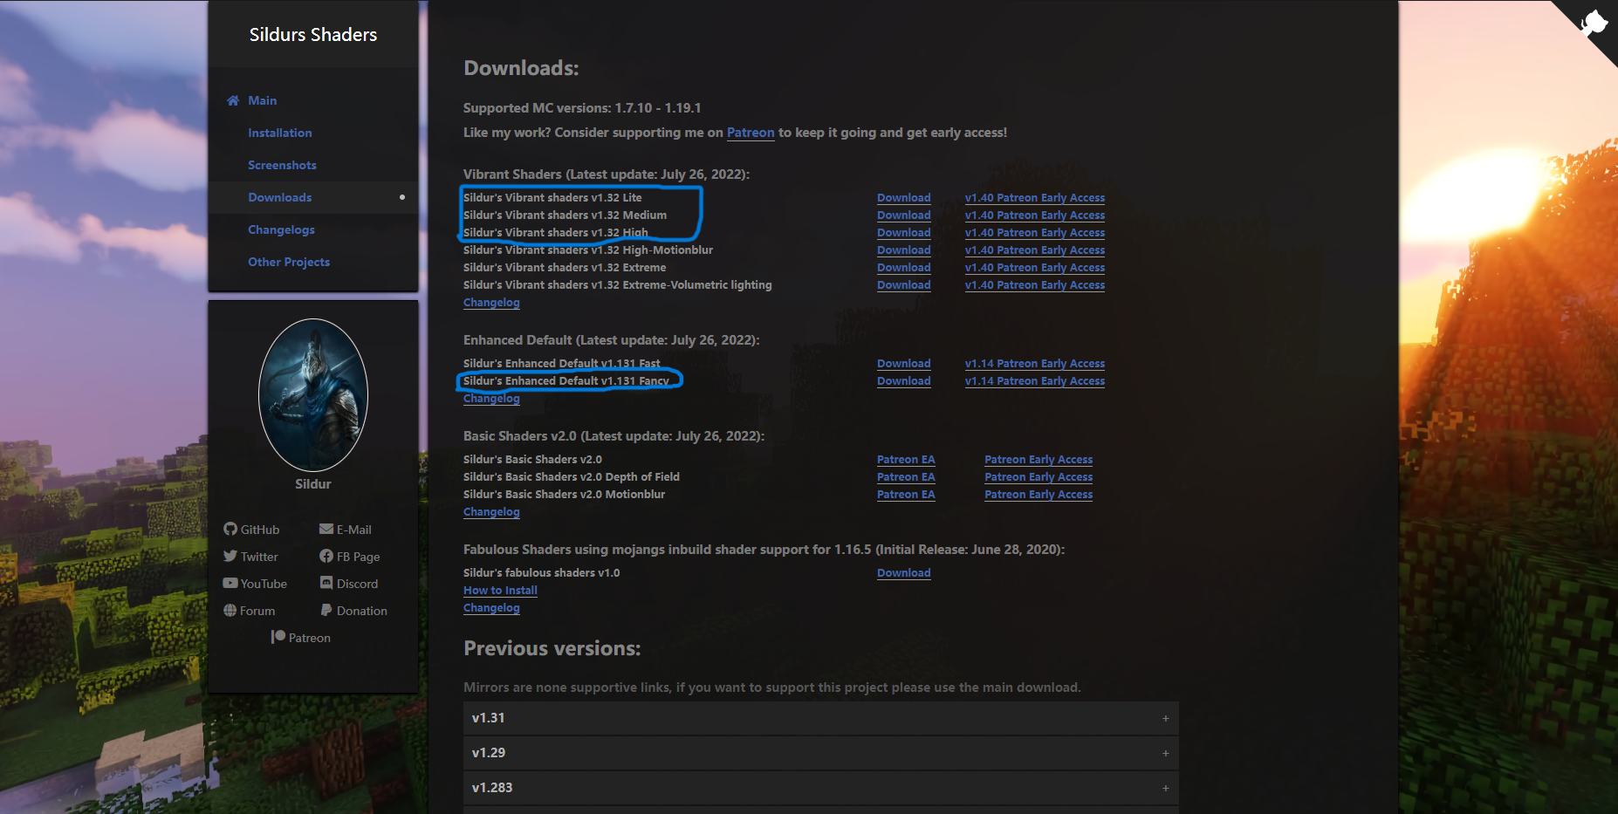Select Downloads in the sidebar menu

[280, 197]
